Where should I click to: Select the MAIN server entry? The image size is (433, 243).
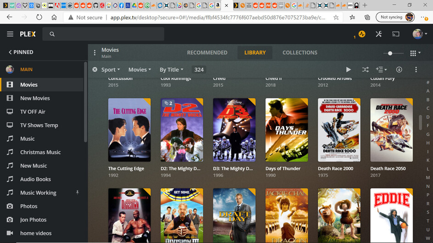[42, 69]
